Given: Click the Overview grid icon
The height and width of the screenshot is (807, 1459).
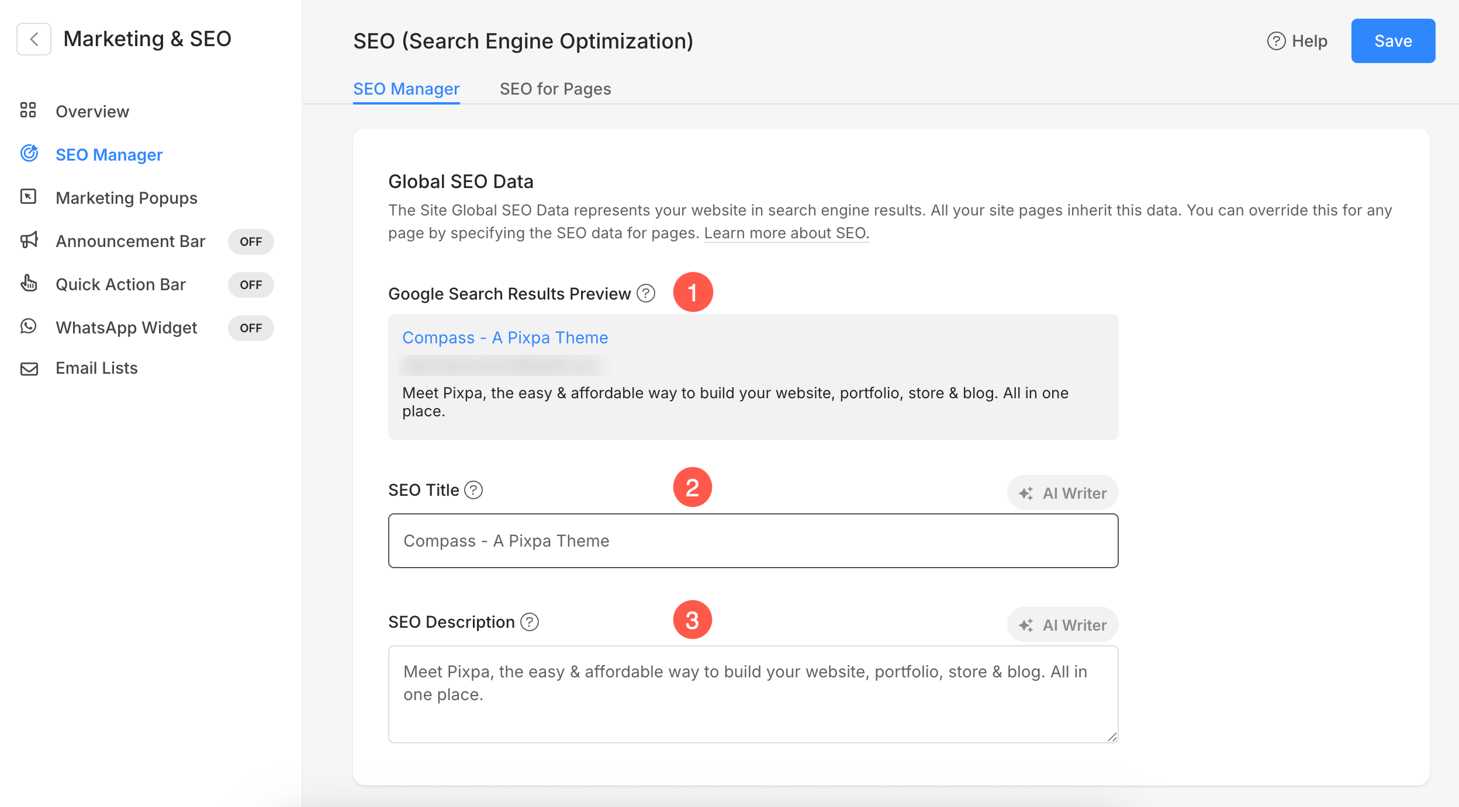Looking at the screenshot, I should [28, 110].
